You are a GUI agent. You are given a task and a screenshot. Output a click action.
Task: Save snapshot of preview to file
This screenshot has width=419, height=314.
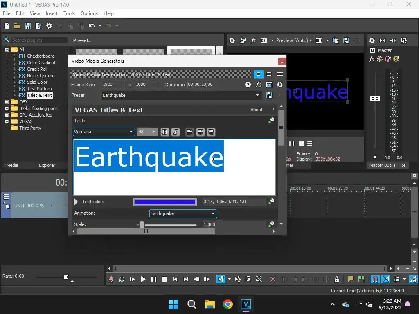(x=346, y=40)
